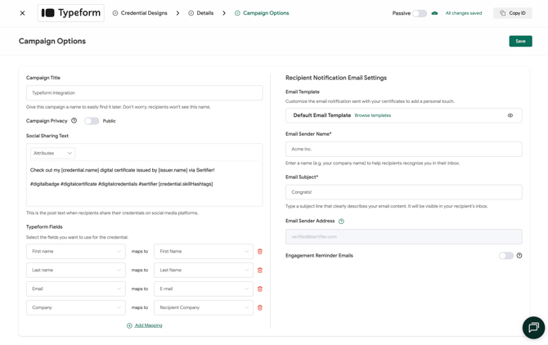Click the check icon next to Credential Designs
548x345 pixels.
(x=115, y=13)
